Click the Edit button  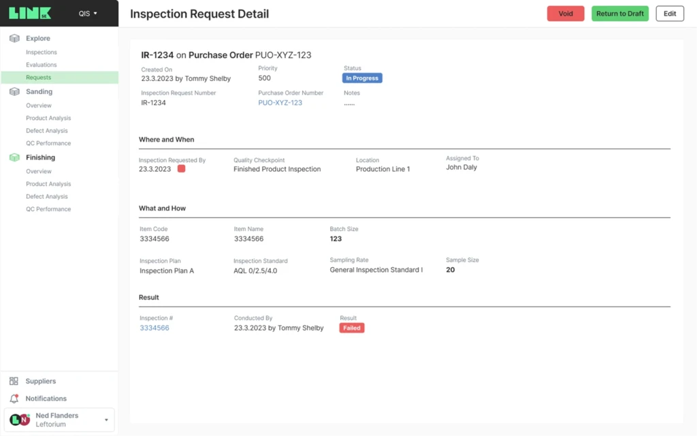(670, 14)
